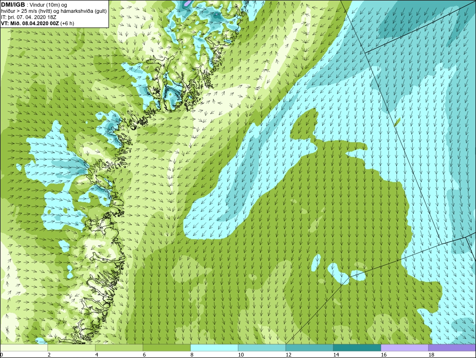Click the 'IT: þri. 07. 04. 2020 18Z' line
Viewport: 476px width, 358px height.
(29, 17)
